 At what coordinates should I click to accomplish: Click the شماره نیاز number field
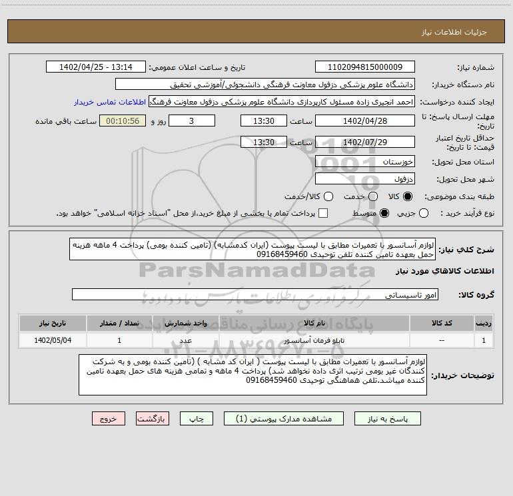pos(365,67)
